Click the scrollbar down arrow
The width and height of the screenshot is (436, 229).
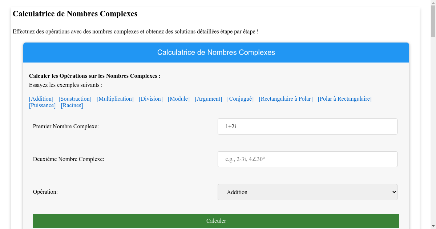433,226
